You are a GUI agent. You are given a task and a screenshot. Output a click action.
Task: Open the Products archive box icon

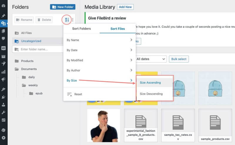pyautogui.click(x=4, y=56)
